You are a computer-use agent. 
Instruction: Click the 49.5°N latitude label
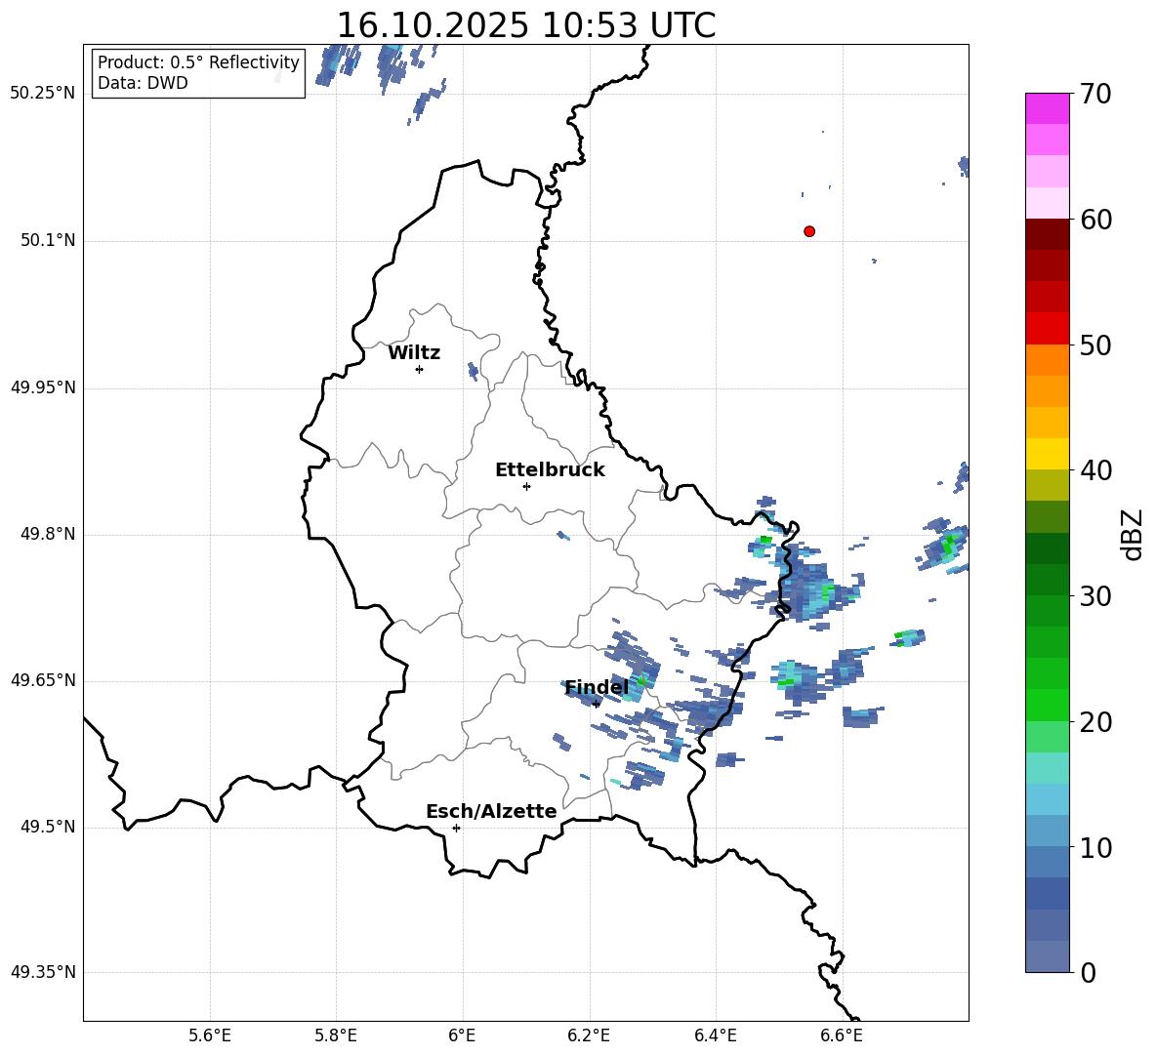tap(49, 827)
